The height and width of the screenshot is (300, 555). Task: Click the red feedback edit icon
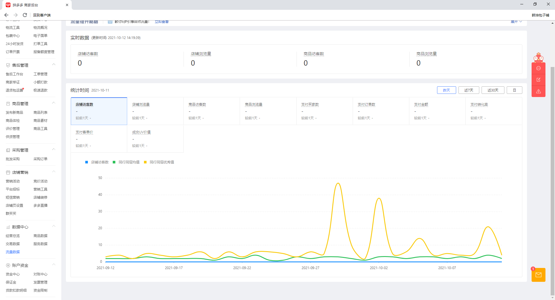pos(538,80)
